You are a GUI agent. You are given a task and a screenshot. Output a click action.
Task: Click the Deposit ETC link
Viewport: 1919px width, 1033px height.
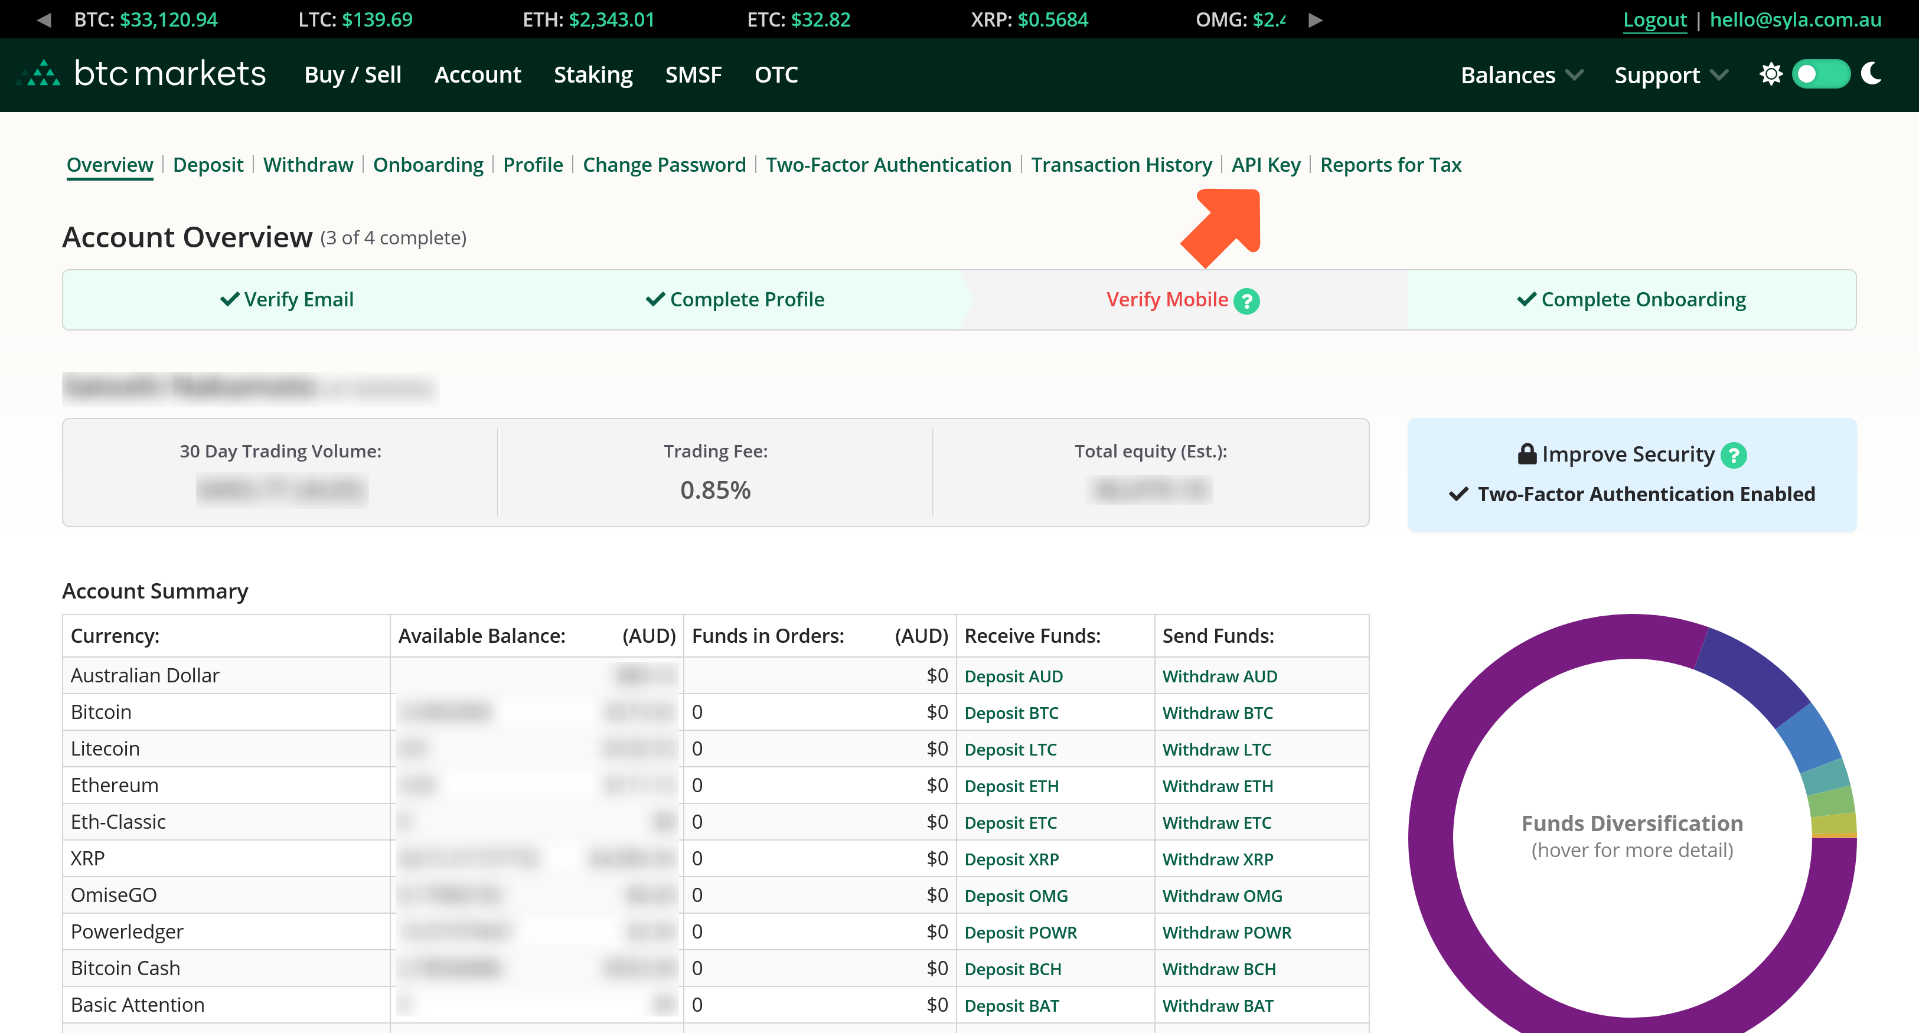point(1010,822)
